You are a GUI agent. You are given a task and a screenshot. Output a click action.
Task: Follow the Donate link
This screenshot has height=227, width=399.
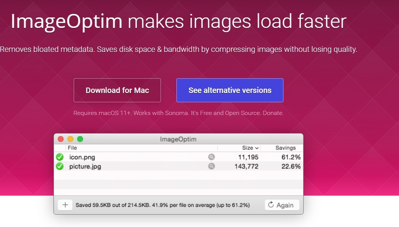click(x=273, y=113)
